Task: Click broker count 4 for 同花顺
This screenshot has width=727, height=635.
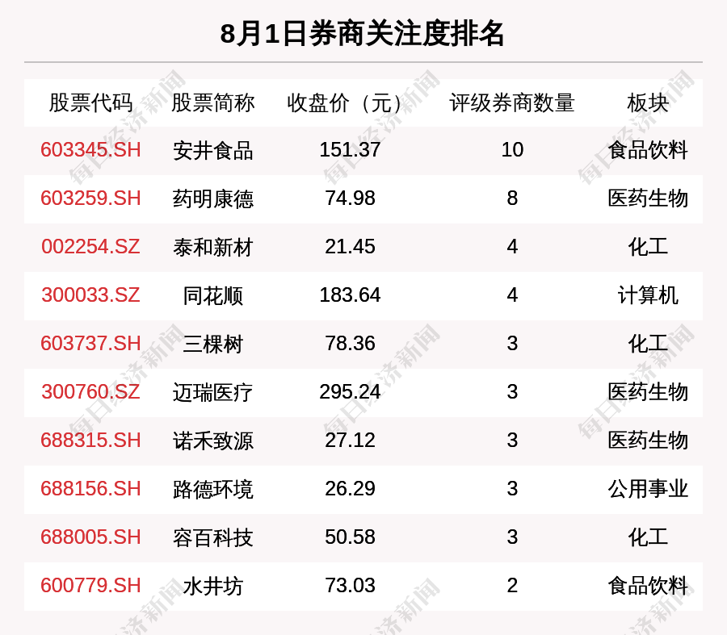Action: (x=512, y=295)
